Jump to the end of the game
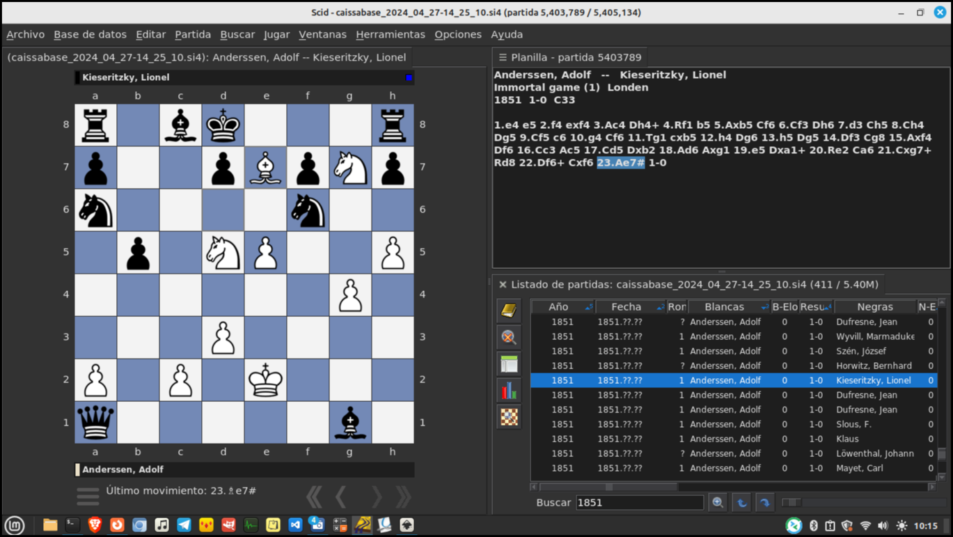 tap(403, 497)
